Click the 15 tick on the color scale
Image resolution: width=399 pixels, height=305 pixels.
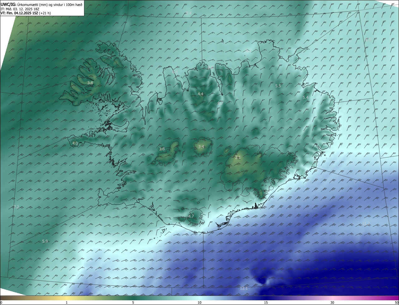click(x=266, y=303)
